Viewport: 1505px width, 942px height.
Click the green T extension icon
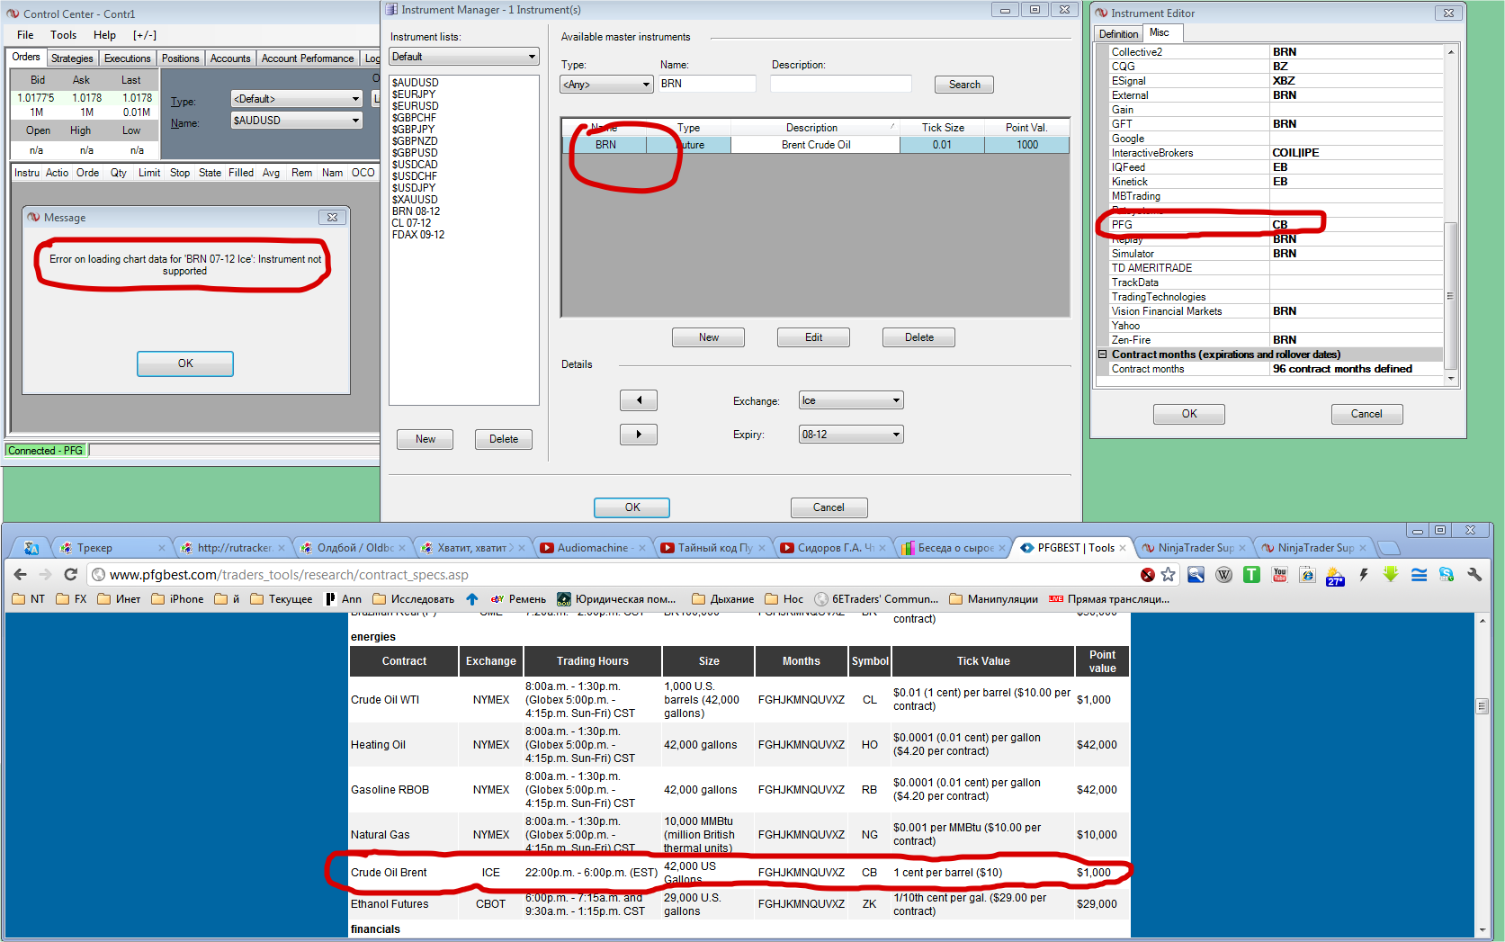1251,575
